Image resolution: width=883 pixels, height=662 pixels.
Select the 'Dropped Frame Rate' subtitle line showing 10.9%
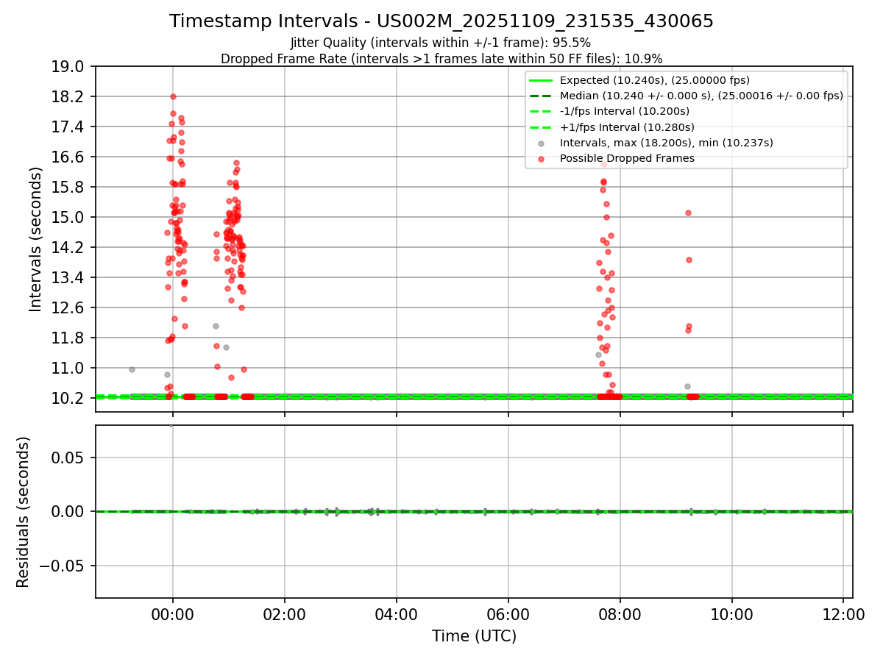[441, 59]
